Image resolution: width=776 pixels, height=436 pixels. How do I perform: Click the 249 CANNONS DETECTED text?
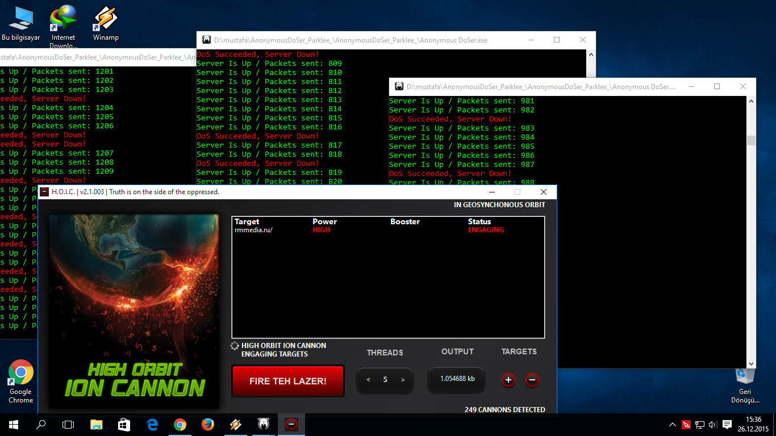(x=504, y=409)
